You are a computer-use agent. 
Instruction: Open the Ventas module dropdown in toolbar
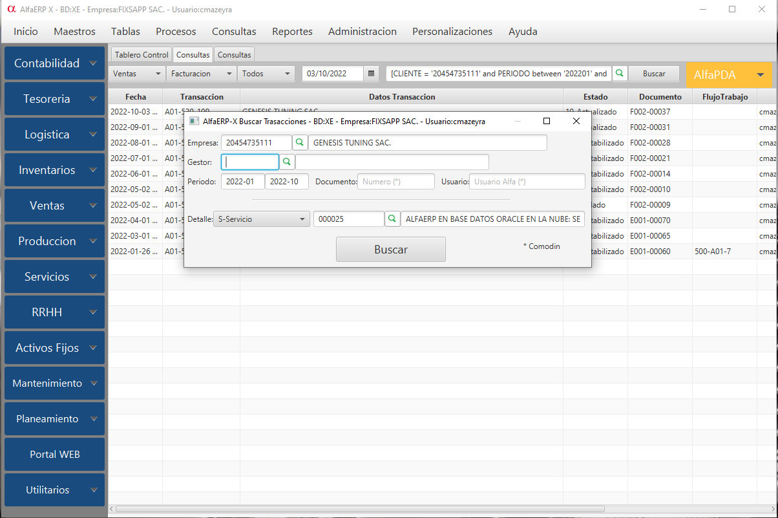click(x=137, y=74)
